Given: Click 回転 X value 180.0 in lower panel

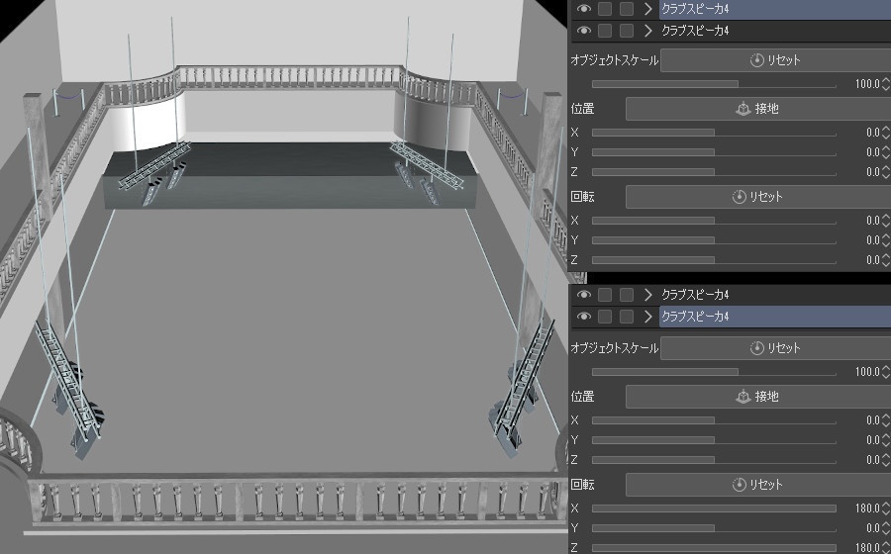Looking at the screenshot, I should (867, 508).
